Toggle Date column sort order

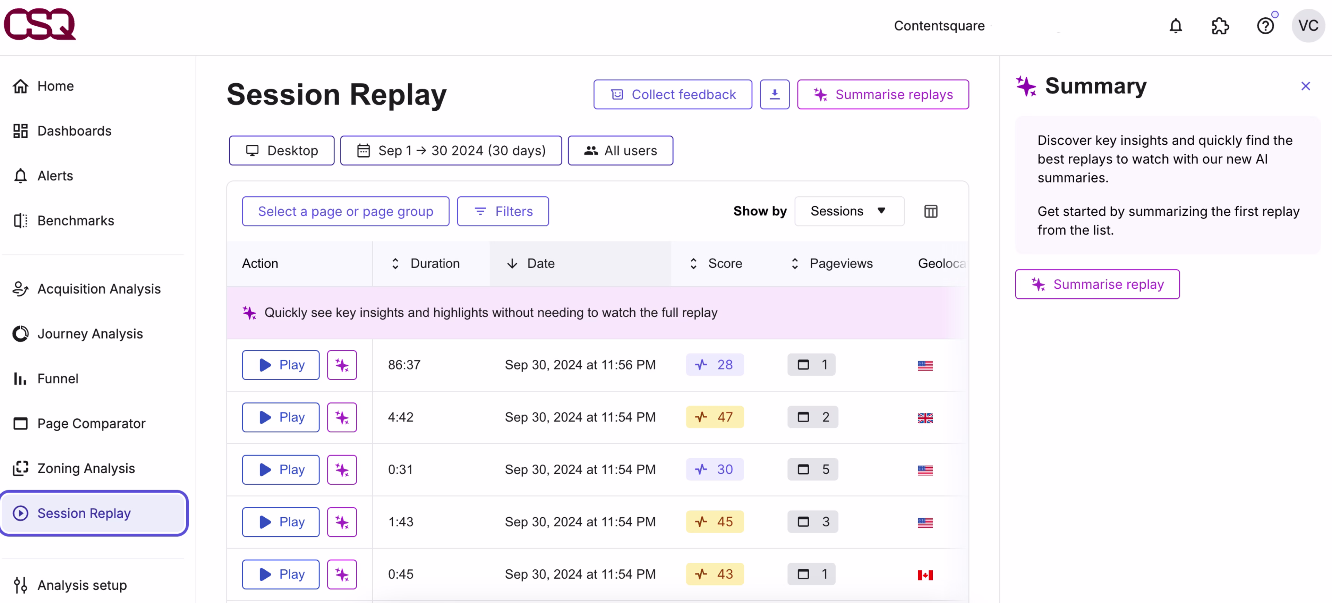[530, 263]
